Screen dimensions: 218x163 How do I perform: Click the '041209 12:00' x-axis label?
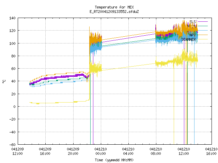17,151
